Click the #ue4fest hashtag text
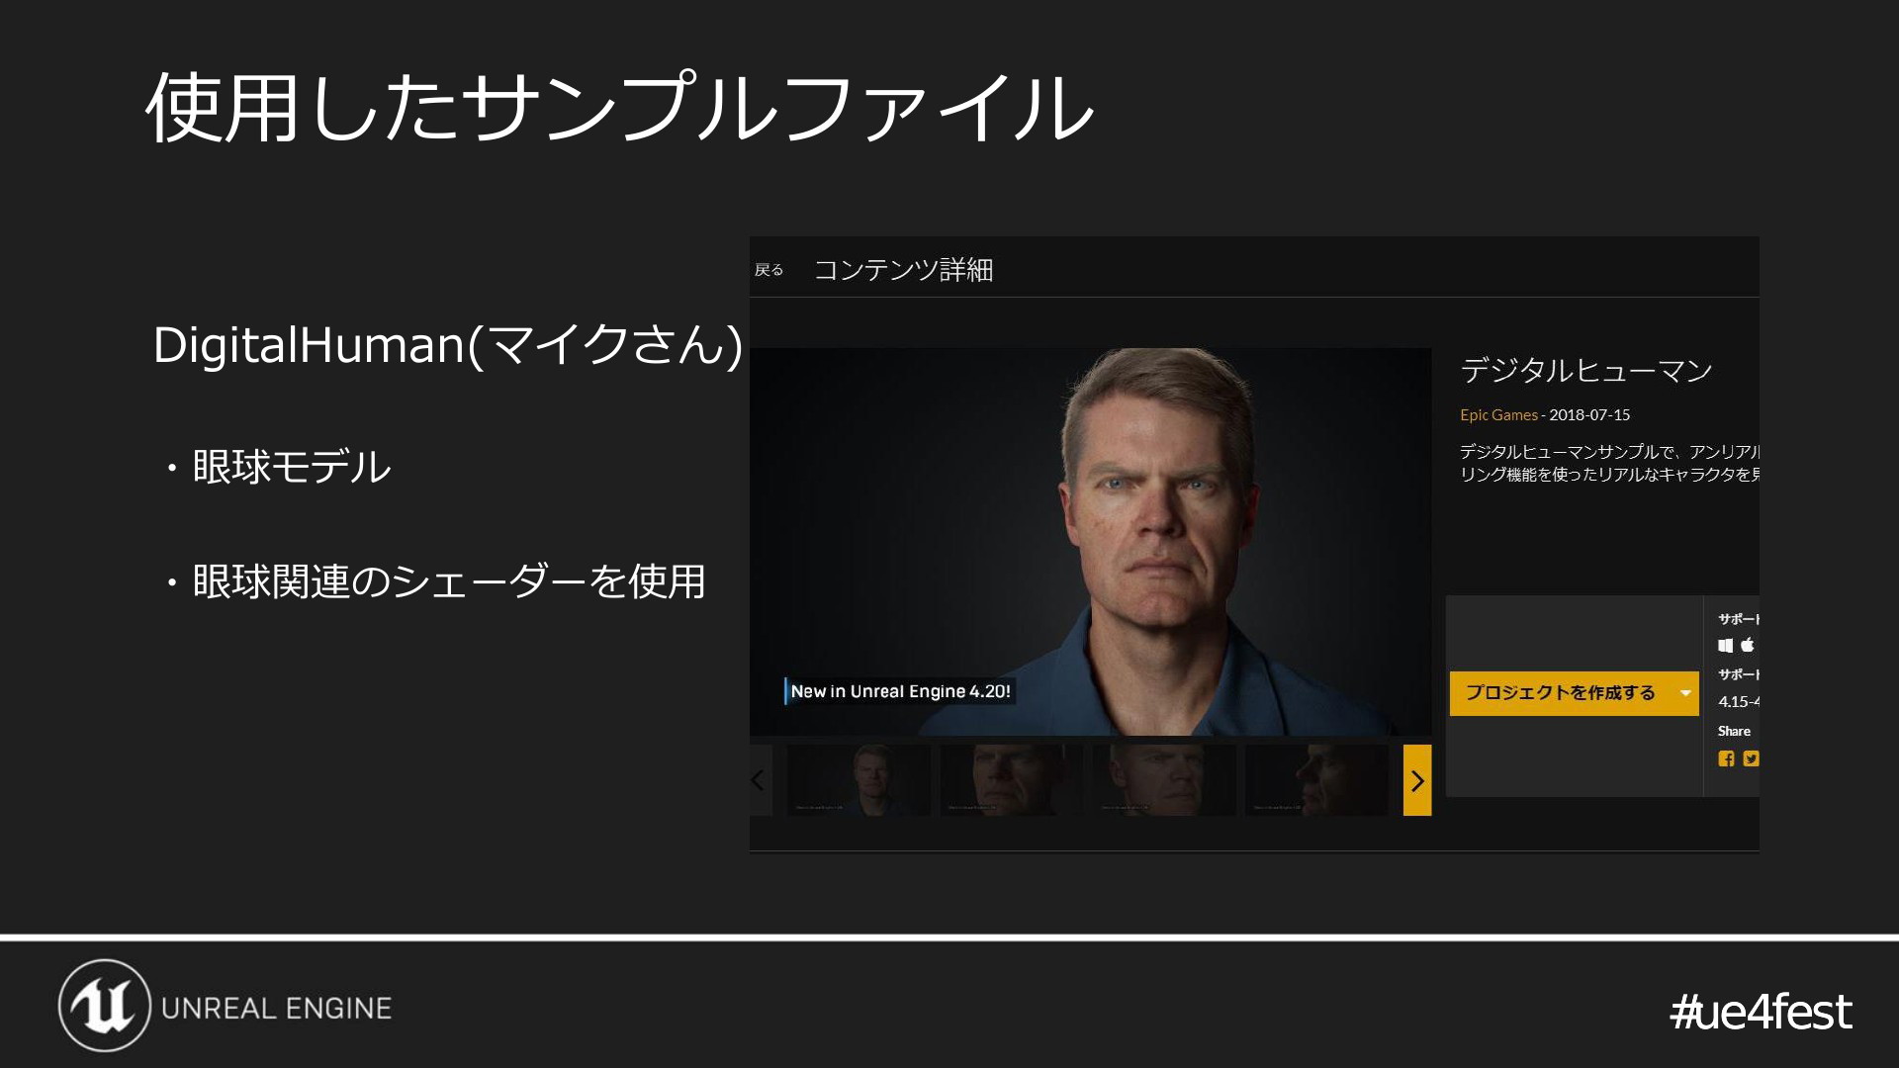Screen dimensions: 1899x1068 click(1761, 1011)
